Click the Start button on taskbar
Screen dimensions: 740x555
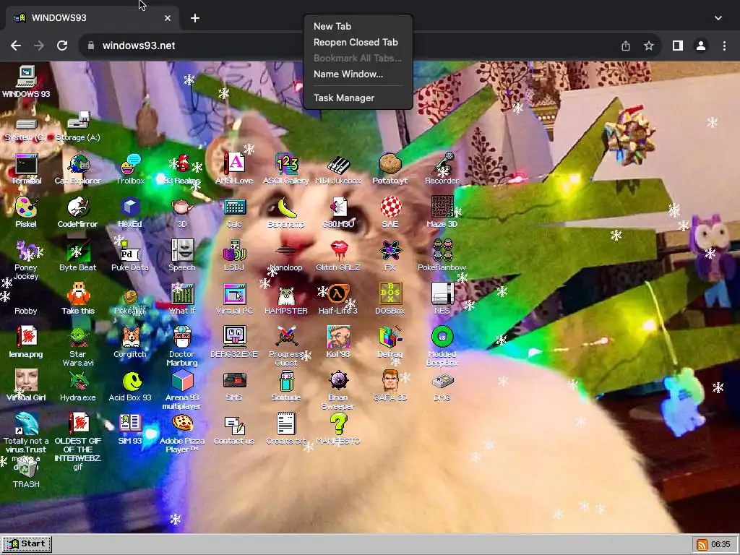pyautogui.click(x=27, y=543)
